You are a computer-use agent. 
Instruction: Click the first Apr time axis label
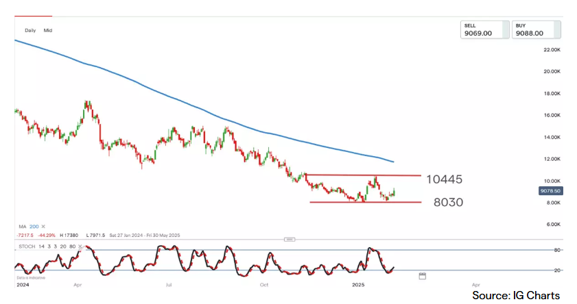[78, 285]
